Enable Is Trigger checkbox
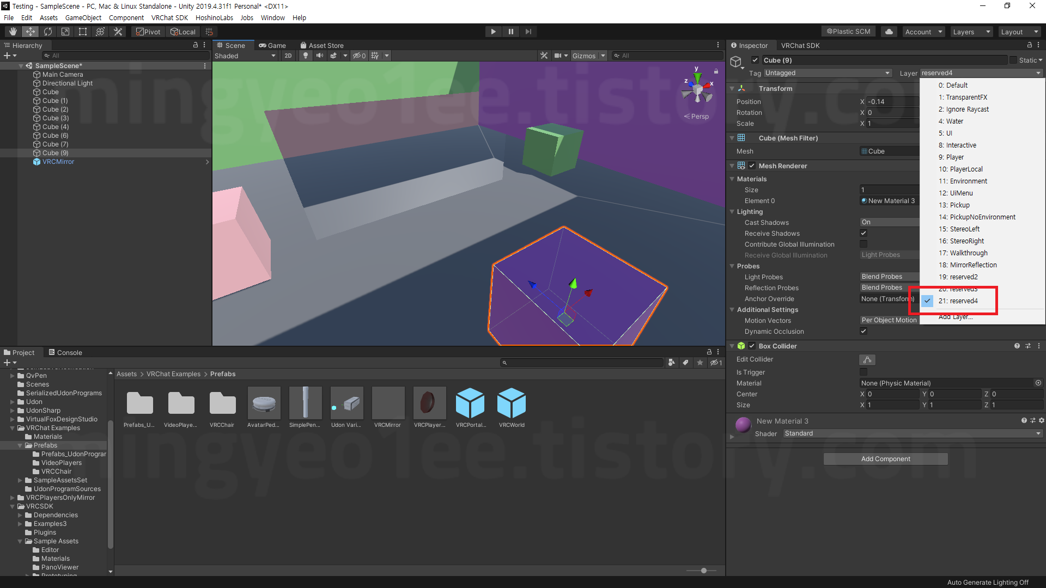This screenshot has width=1046, height=588. (x=863, y=372)
